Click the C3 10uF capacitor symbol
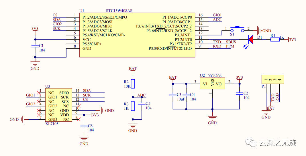 click(x=173, y=95)
